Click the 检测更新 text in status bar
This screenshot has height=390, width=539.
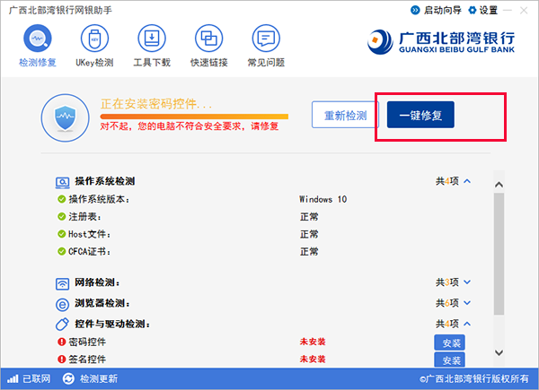(x=99, y=378)
